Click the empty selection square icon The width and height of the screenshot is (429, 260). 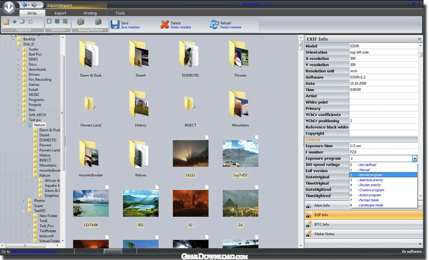pyautogui.click(x=49, y=21)
